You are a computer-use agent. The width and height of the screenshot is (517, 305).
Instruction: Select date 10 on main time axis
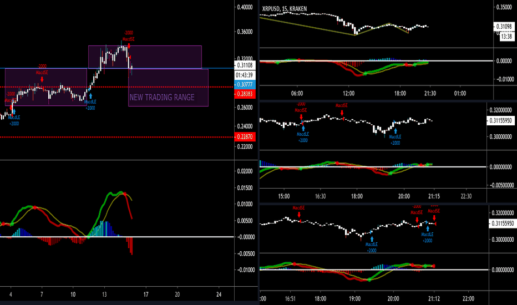73,294
